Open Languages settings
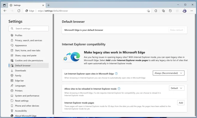 tap(29, 86)
